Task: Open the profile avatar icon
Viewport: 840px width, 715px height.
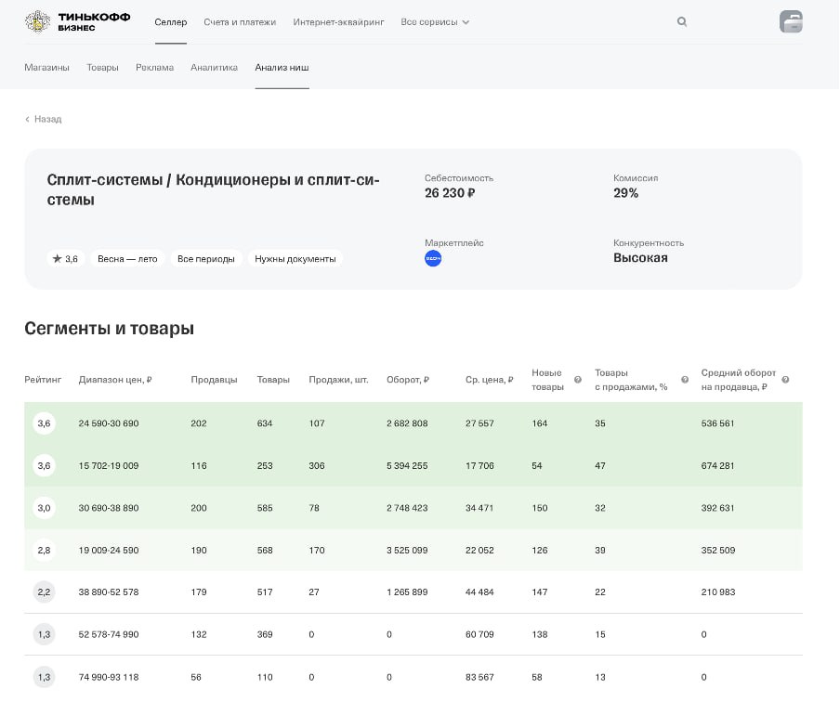Action: click(791, 22)
